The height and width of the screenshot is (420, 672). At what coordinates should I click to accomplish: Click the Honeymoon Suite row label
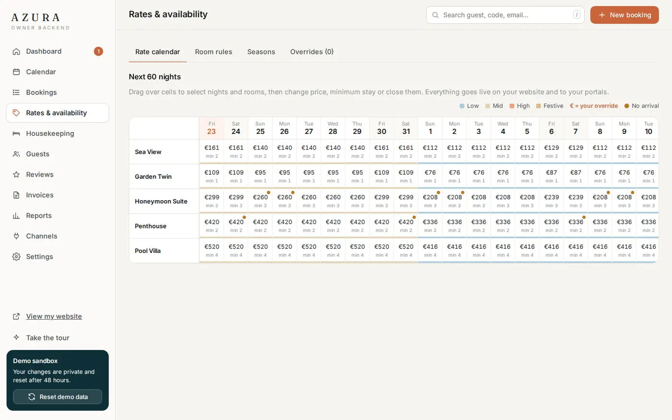161,201
